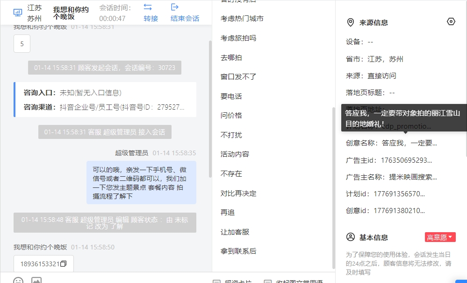This screenshot has height=283, width=467.
Task: Click the chat panel vertical scrollbar
Action: pyautogui.click(x=210, y=109)
